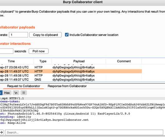Click the Encoding: identity header line
Screen dimensions: 165x137
point(16,117)
